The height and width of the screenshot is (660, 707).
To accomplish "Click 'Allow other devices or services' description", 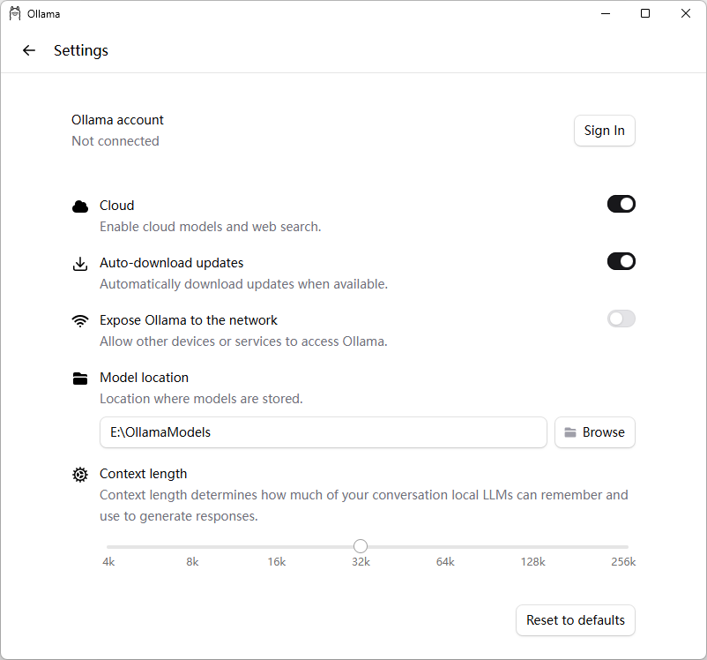I will pos(243,341).
